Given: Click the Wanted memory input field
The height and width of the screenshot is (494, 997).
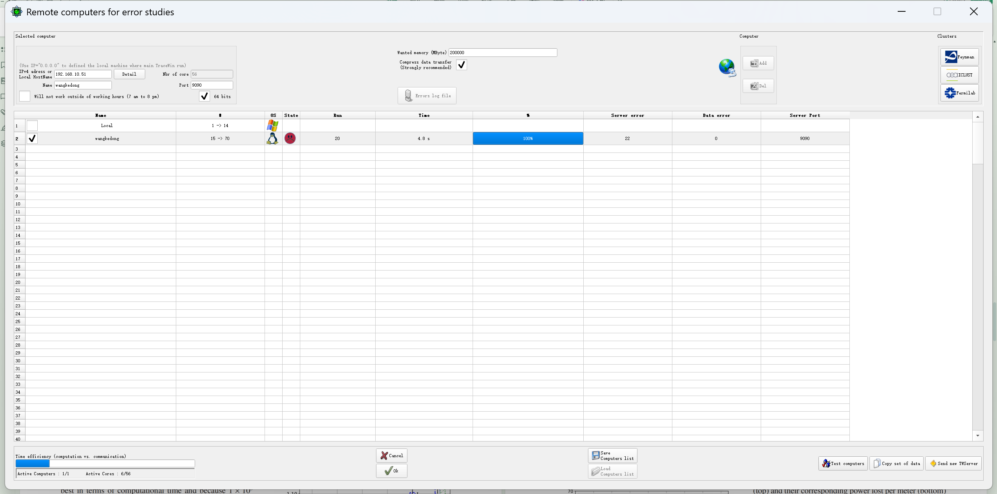Looking at the screenshot, I should 502,53.
